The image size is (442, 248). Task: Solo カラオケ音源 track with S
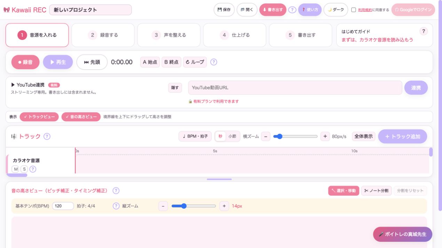[x=24, y=169]
